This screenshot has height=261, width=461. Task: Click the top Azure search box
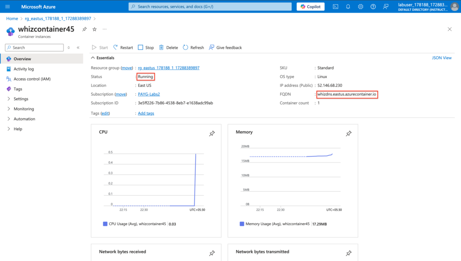click(x=209, y=6)
